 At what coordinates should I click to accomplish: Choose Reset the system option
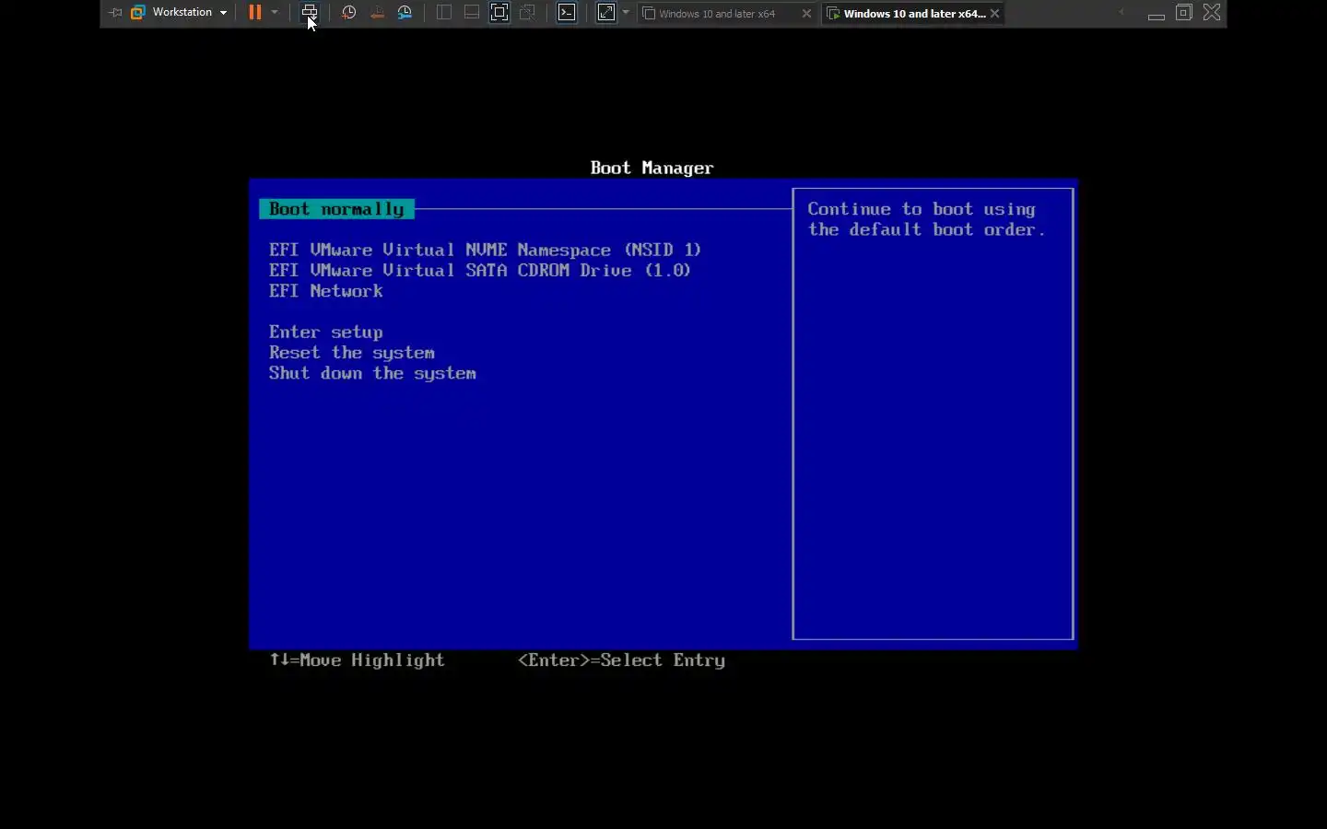click(x=351, y=353)
